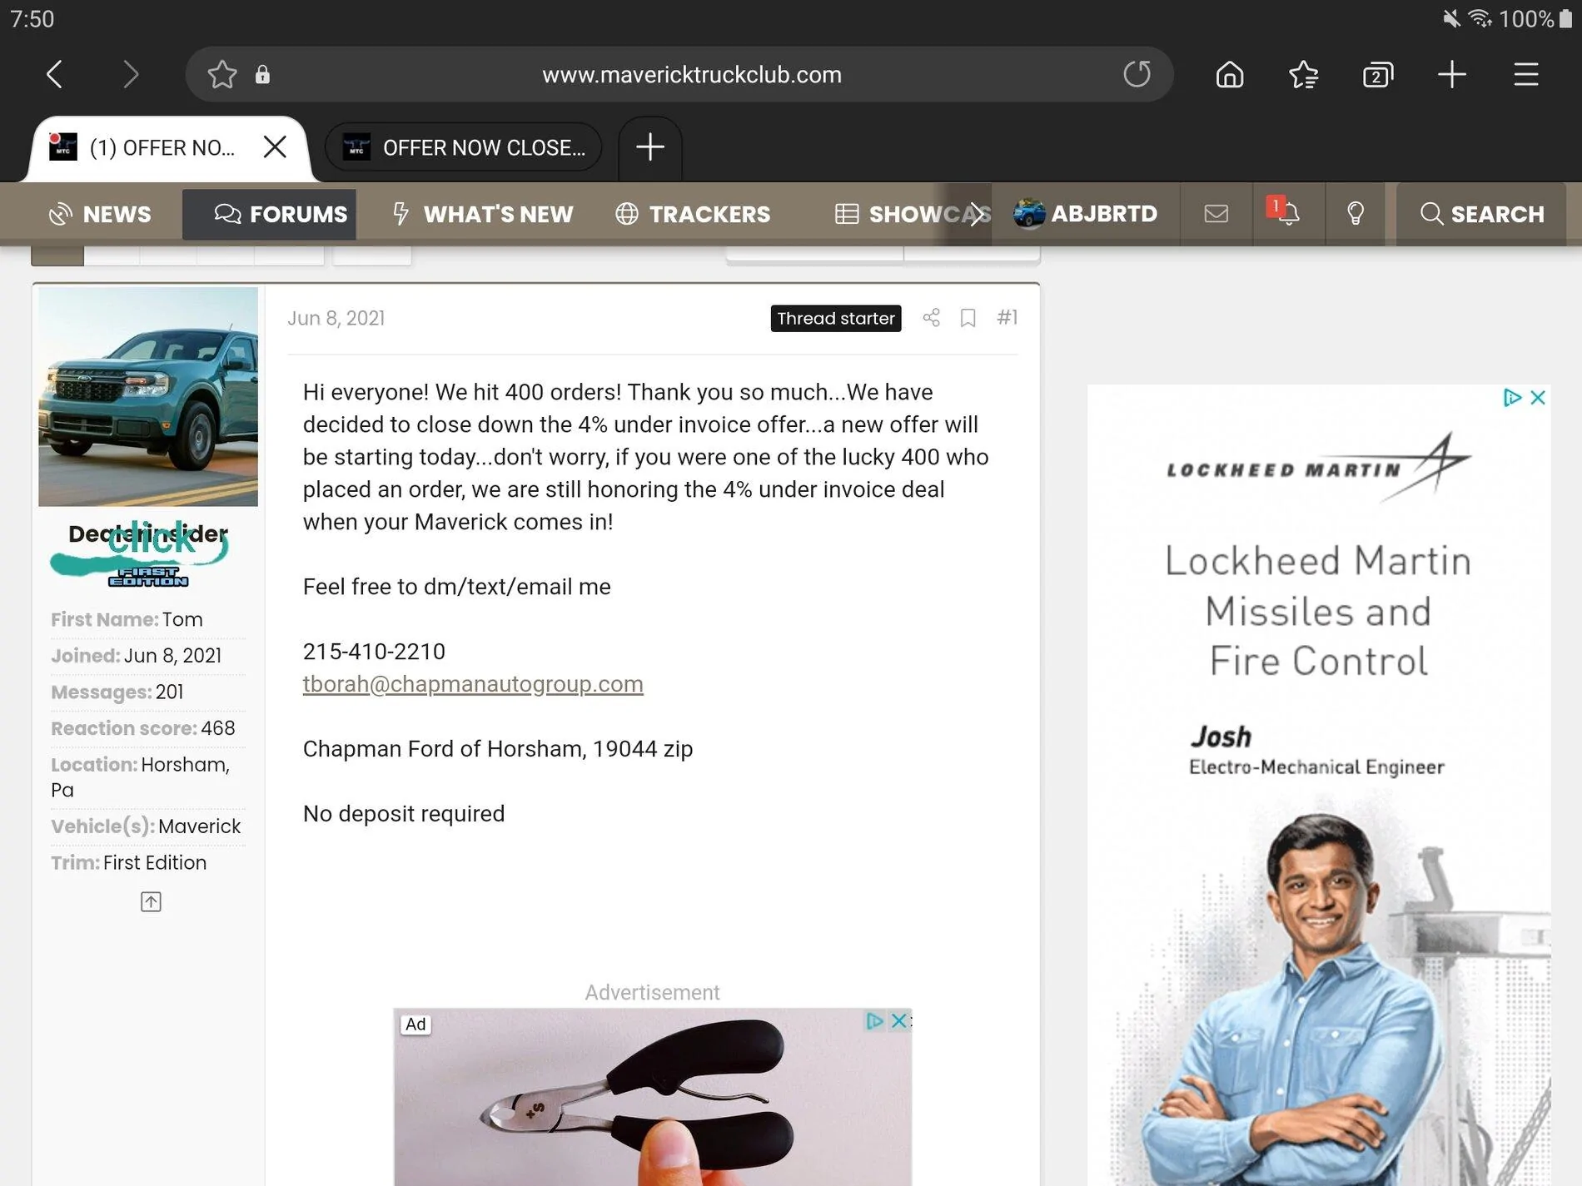1582x1186 pixels.
Task: Open the bookmarks list
Action: pyautogui.click(x=1304, y=75)
